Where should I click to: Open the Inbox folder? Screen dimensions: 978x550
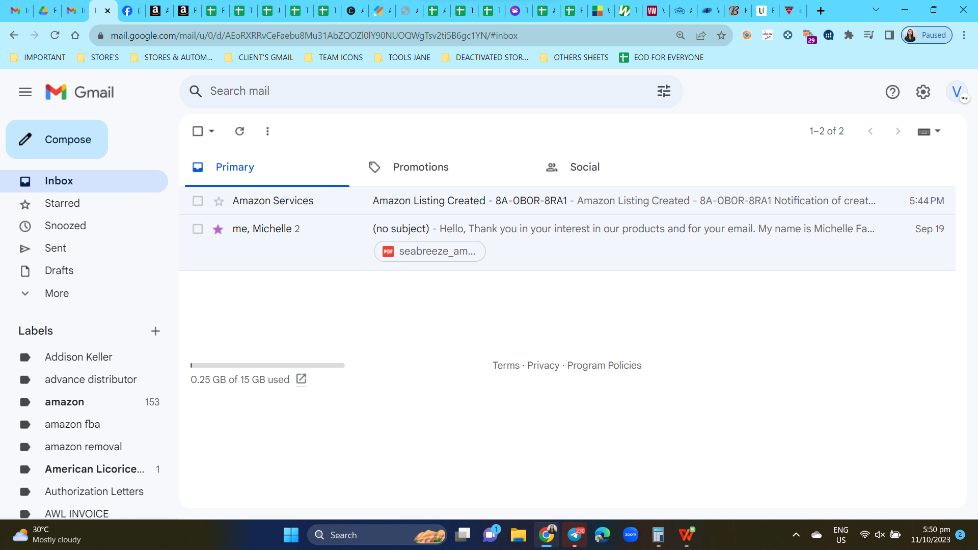pos(84,181)
